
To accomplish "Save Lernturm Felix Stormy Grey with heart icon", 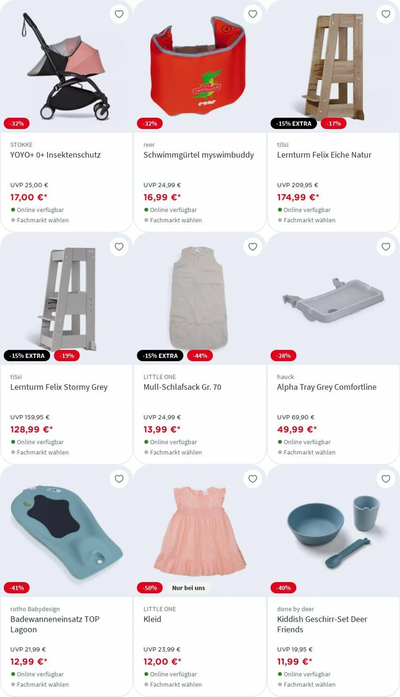I will point(119,247).
